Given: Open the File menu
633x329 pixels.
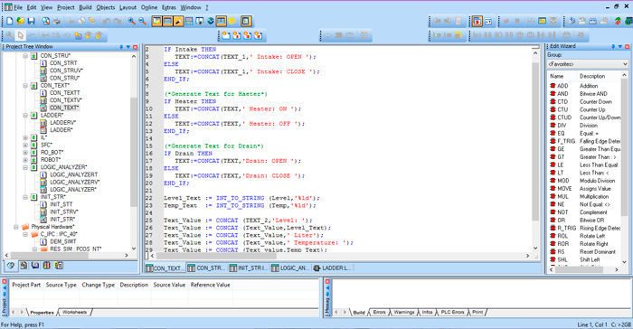Looking at the screenshot, I should pyautogui.click(x=18, y=7).
